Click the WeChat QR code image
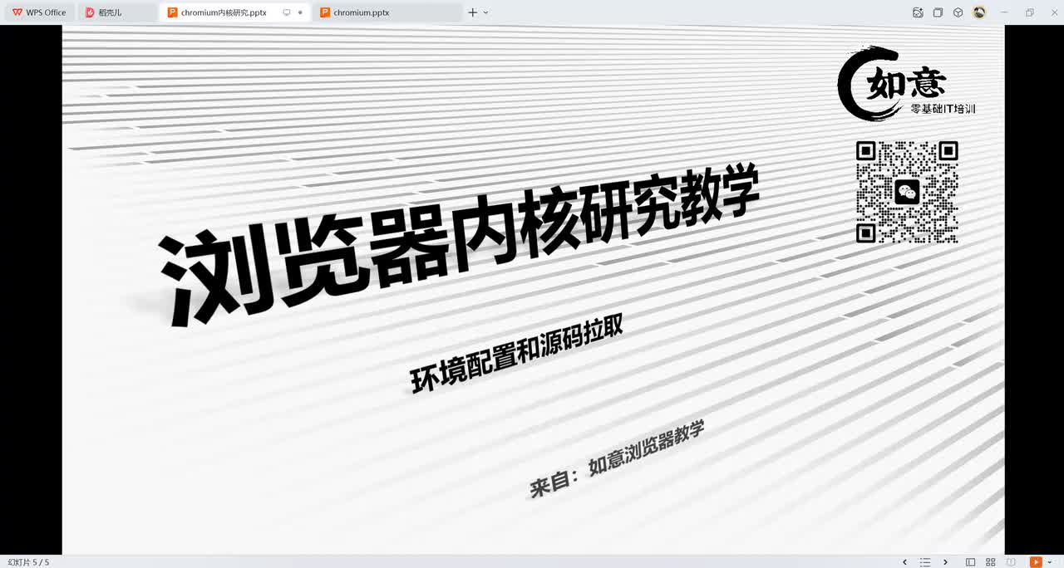This screenshot has height=568, width=1064. pos(907,192)
